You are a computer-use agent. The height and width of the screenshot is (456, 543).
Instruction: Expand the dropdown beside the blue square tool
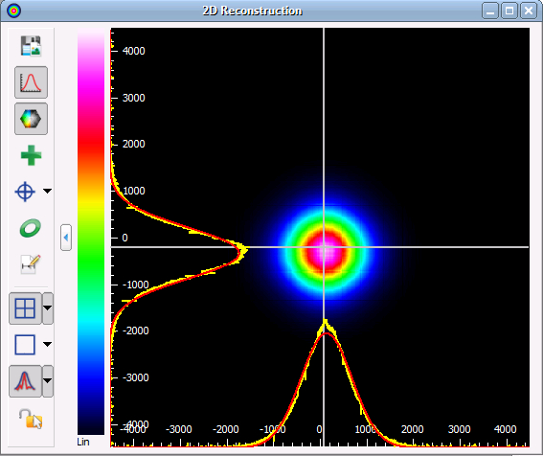pos(48,344)
